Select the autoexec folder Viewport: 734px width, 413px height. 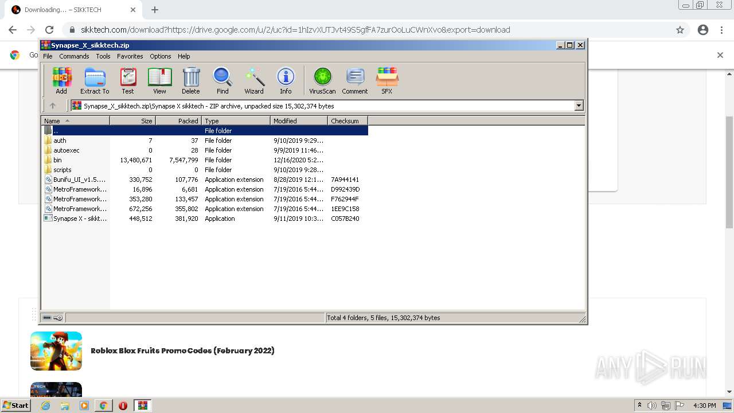(205, 150)
